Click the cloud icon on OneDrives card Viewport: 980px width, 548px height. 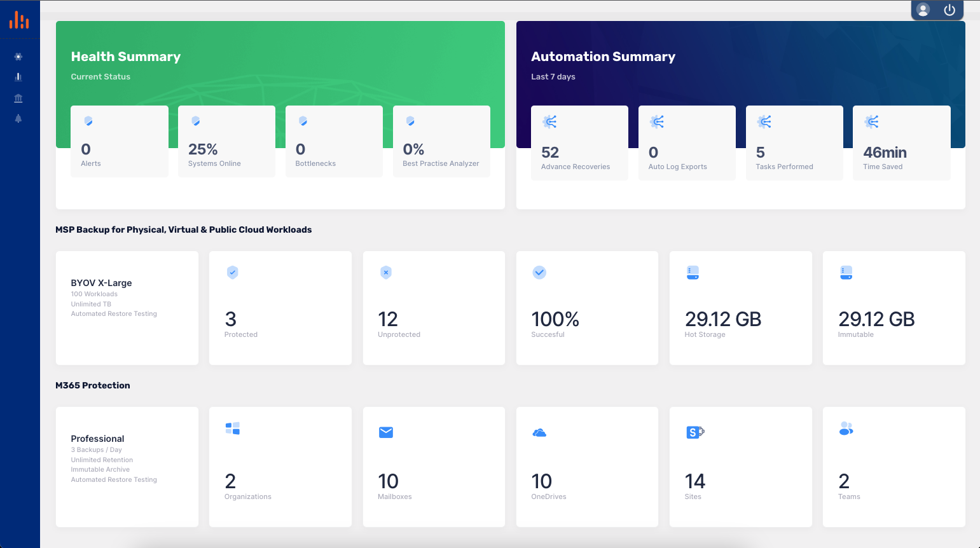pyautogui.click(x=539, y=433)
